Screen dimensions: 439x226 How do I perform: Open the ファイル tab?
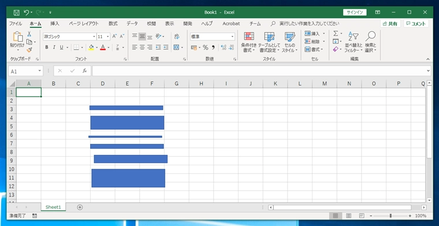[x=16, y=24]
